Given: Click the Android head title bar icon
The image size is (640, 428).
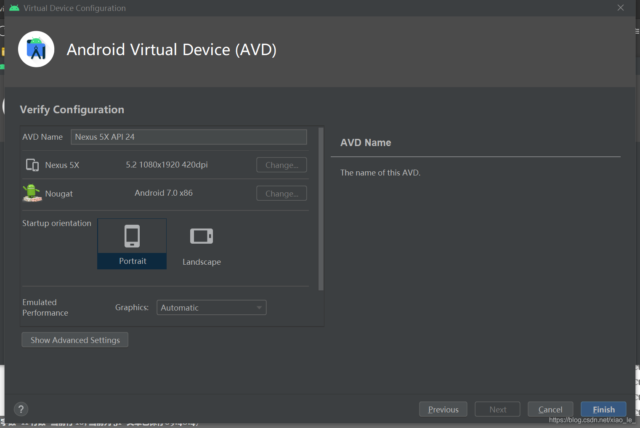Looking at the screenshot, I should pyautogui.click(x=14, y=8).
